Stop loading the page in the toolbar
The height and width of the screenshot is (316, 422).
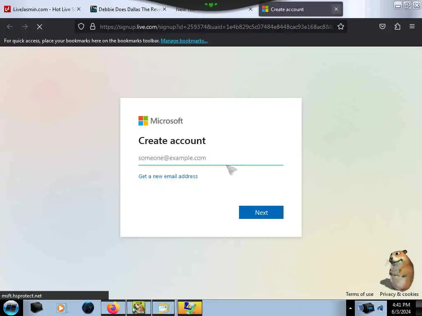point(40,27)
